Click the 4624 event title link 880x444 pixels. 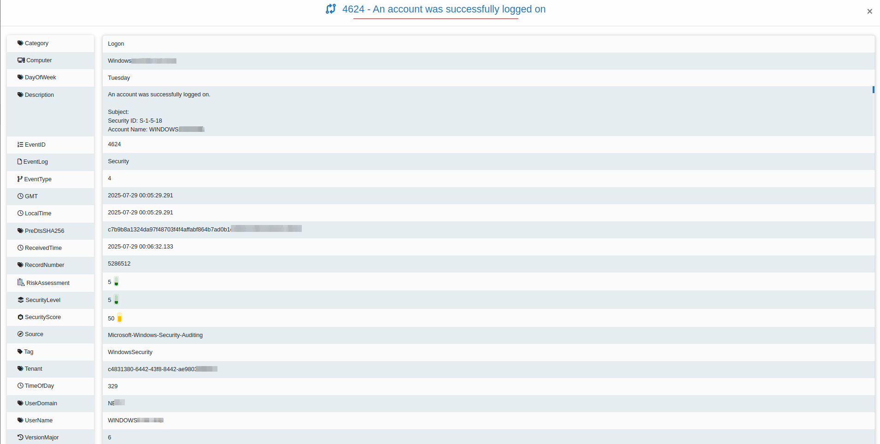click(444, 9)
